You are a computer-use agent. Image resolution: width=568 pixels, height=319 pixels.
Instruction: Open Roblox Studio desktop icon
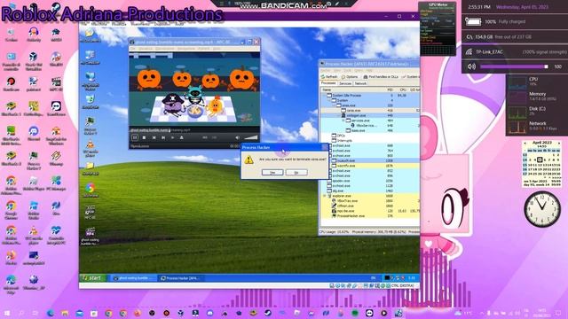[x=34, y=210]
